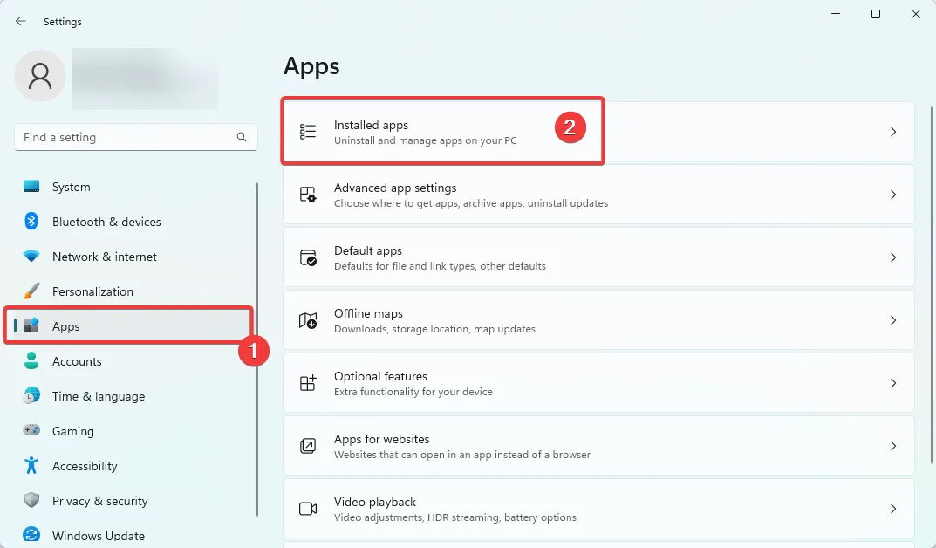Click the Accounts person icon
The image size is (936, 548).
point(31,360)
